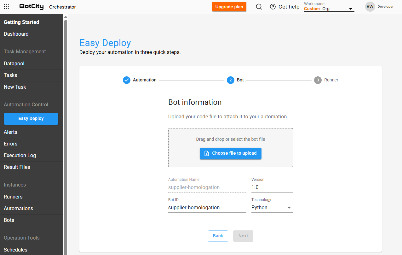Click the Developer role label
This screenshot has width=402, height=255.
point(386,7)
